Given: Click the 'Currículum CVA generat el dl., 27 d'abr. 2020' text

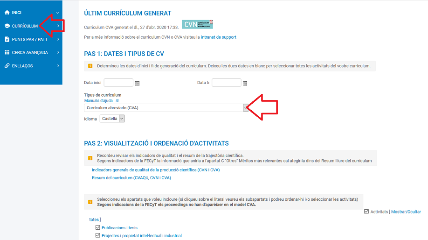Looking at the screenshot, I should coord(131,28).
